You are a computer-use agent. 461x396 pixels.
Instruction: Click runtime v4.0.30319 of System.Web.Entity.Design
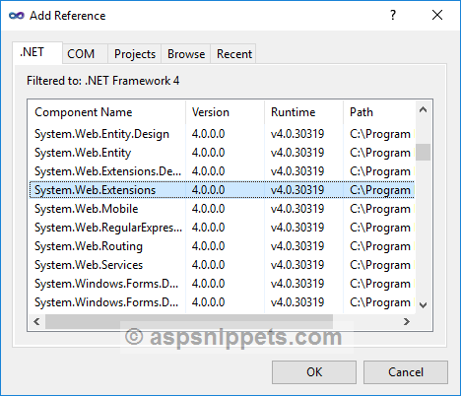[297, 134]
